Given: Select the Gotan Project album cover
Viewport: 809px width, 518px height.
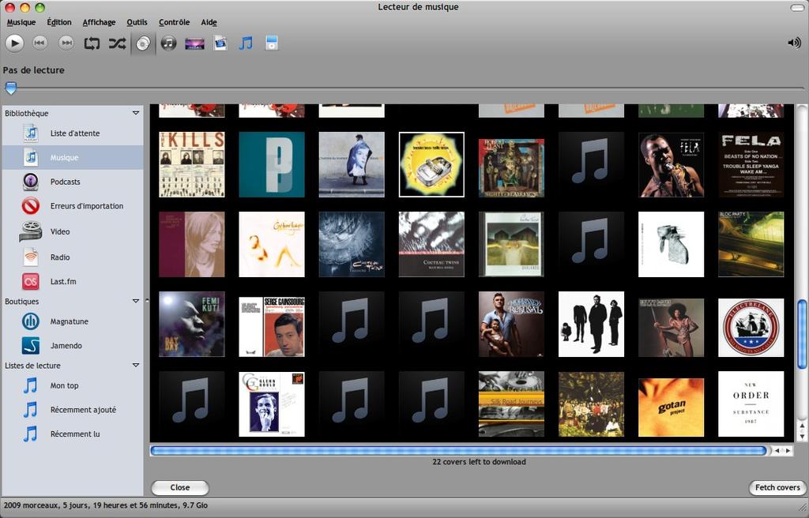Looking at the screenshot, I should coord(671,407).
